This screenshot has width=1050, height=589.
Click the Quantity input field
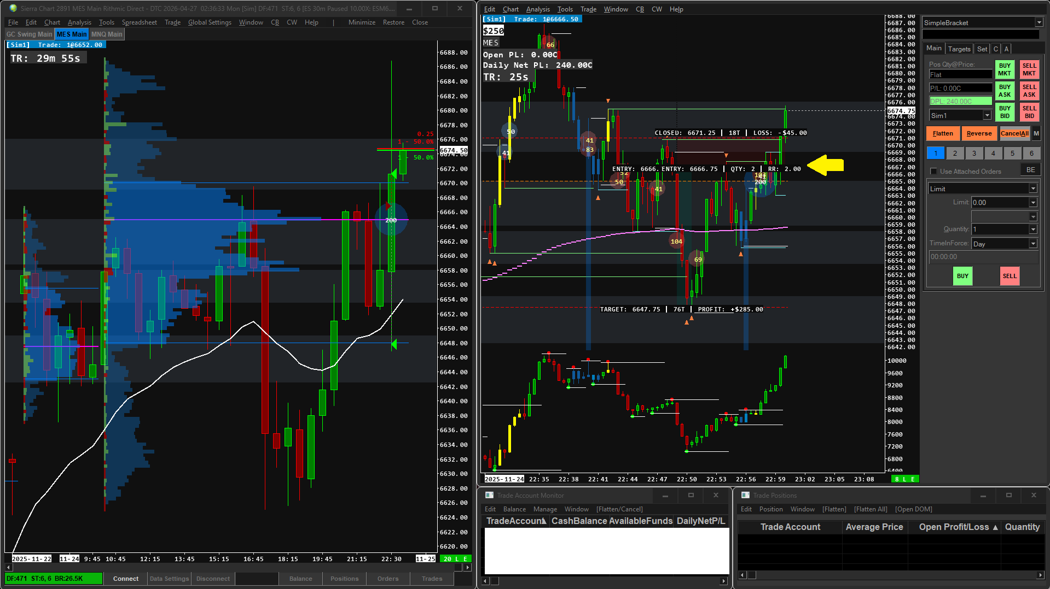click(x=1000, y=229)
